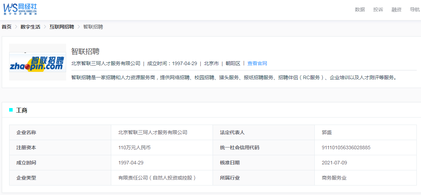Click the 110万元人民币 value cell
The image size is (421, 195).
click(x=162, y=147)
